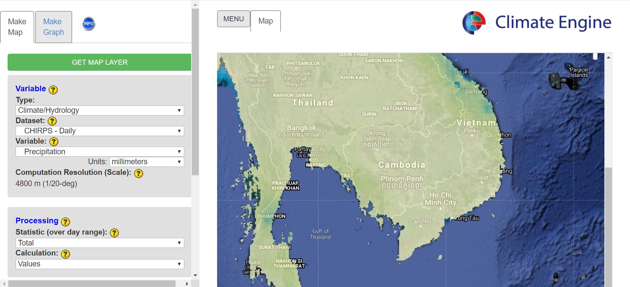Click the blue INFO icon

(88, 24)
